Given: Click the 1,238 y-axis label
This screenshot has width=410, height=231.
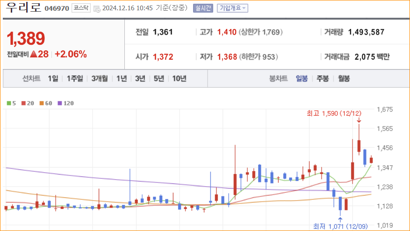Looking at the screenshot, I should tap(385, 187).
